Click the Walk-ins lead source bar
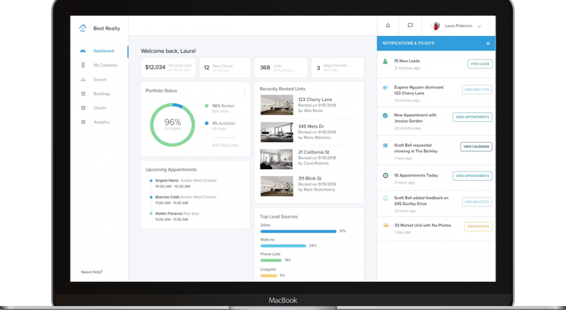The width and height of the screenshot is (566, 310). pyautogui.click(x=283, y=246)
